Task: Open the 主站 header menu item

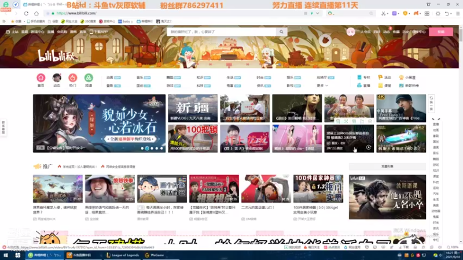Action: pos(12,32)
